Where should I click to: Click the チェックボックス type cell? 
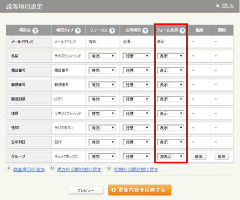pyautogui.click(x=68, y=157)
